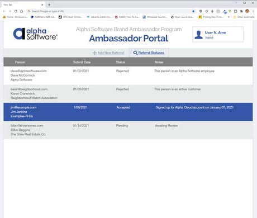257x218 pixels.
Task: Select the karen@neighborhood.com email
Action: click(29, 89)
